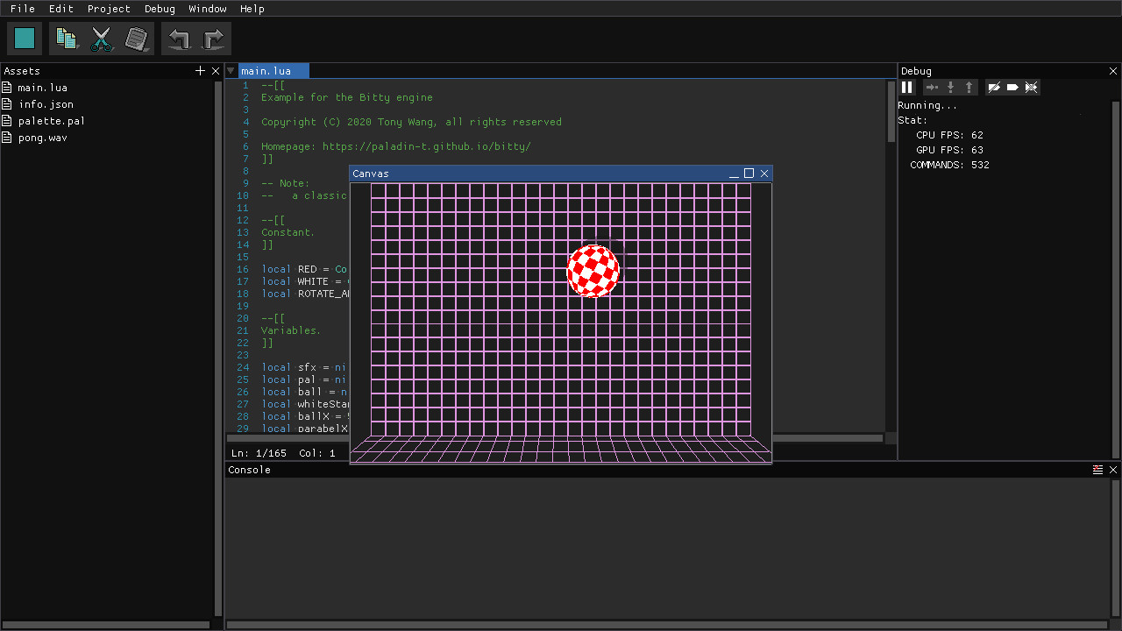This screenshot has height=631, width=1122.
Task: Add a new asset with the plus button
Action: (x=200, y=70)
